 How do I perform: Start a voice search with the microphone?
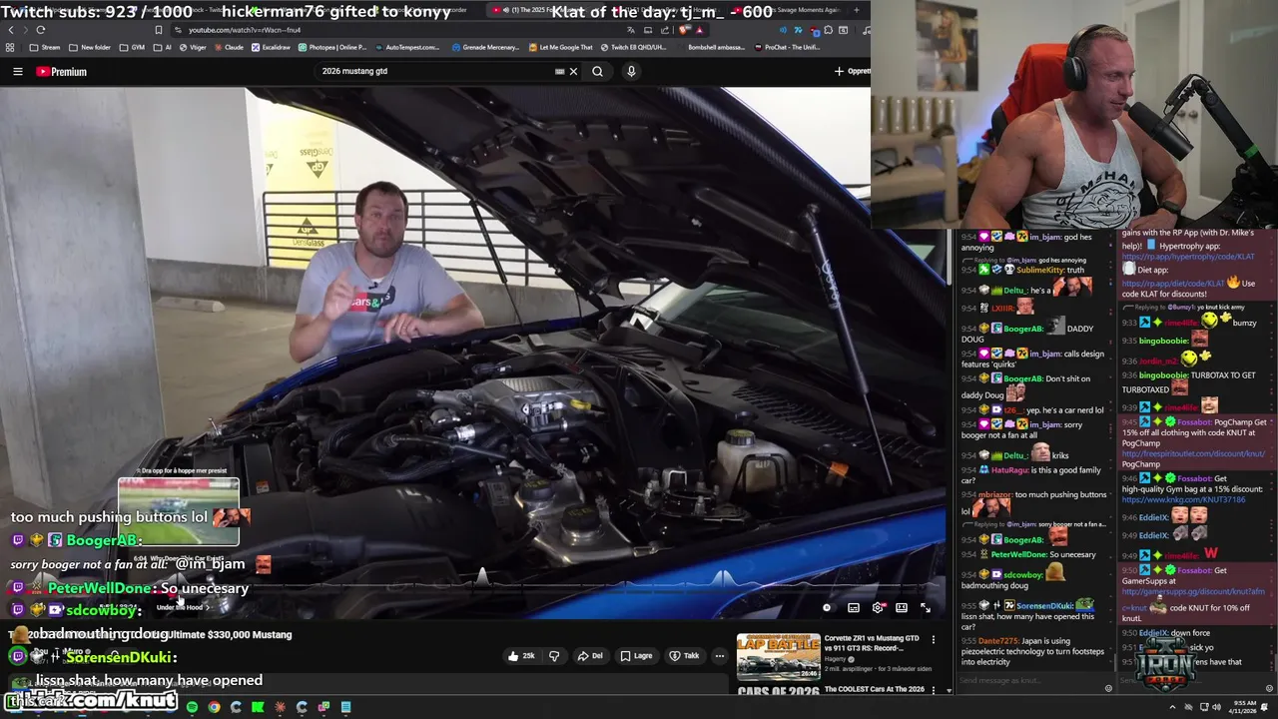(x=631, y=71)
